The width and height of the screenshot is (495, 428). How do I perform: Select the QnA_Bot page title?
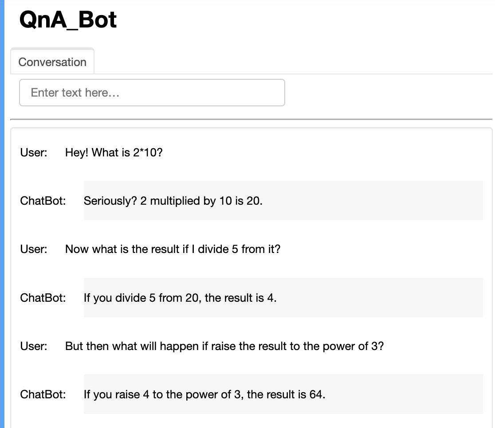68,20
